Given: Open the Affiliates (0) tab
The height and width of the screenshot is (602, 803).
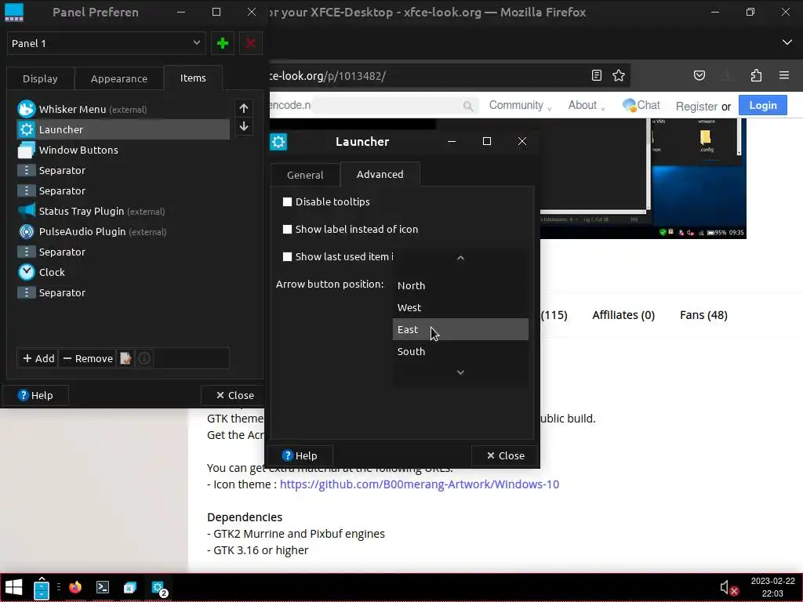Looking at the screenshot, I should pos(623,315).
